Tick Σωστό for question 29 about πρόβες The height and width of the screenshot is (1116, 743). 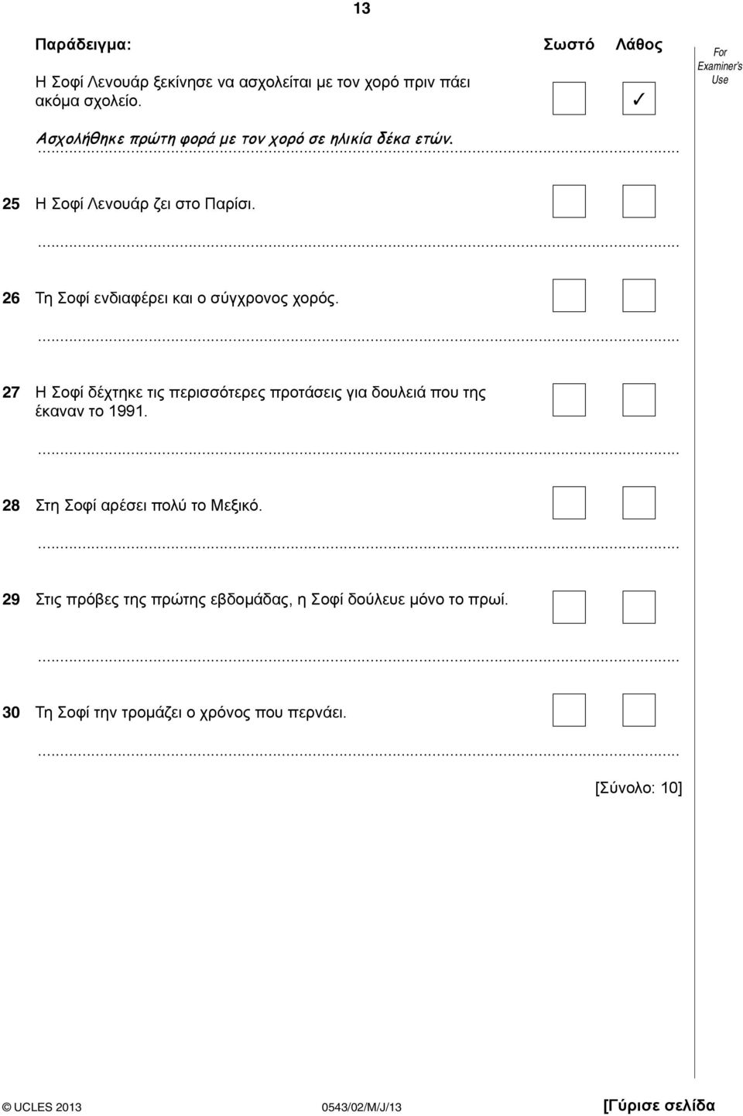pyautogui.click(x=569, y=607)
